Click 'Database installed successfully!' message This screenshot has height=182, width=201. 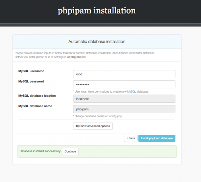(40, 151)
